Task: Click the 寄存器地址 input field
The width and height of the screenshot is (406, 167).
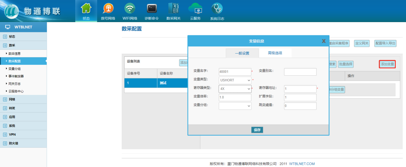Action: click(300, 89)
